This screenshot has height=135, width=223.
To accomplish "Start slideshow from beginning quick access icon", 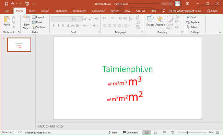I will coord(27,4).
